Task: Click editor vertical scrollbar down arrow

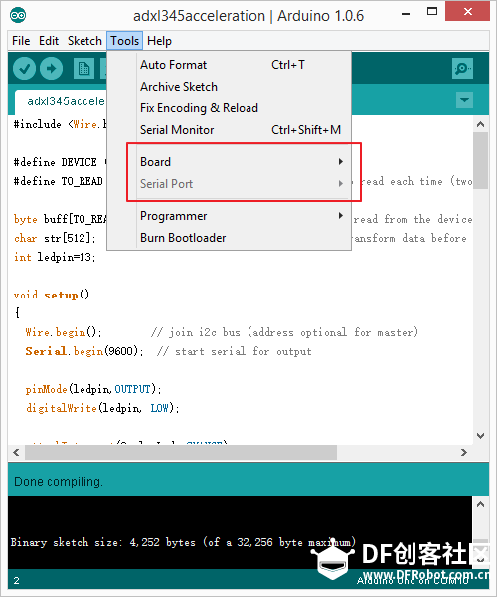Action: 481,436
